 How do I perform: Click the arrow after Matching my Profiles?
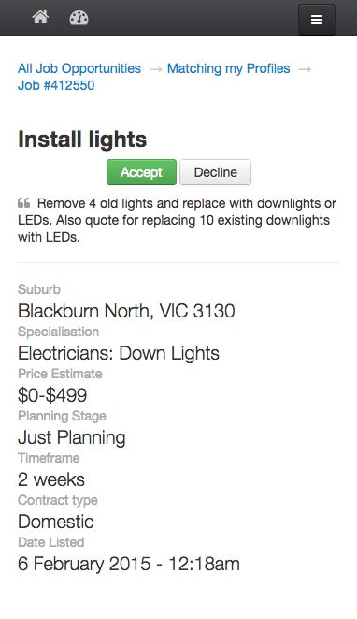pyautogui.click(x=305, y=69)
